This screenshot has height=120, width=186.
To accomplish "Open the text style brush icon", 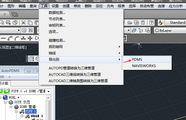I will click(x=160, y=23).
